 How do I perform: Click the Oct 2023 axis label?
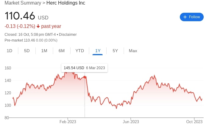(194, 122)
